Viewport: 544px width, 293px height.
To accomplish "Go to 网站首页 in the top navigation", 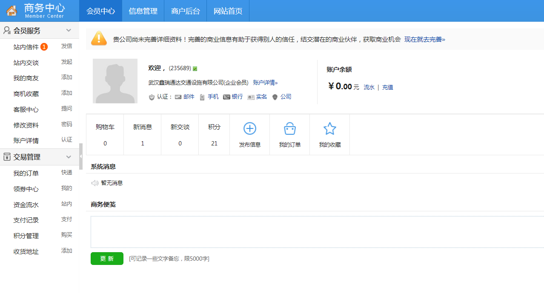I will point(228,11).
